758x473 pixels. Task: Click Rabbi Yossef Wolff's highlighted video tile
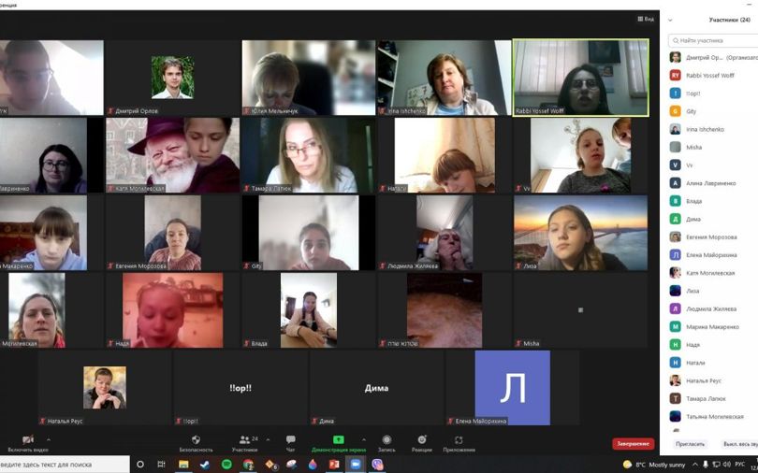point(580,77)
